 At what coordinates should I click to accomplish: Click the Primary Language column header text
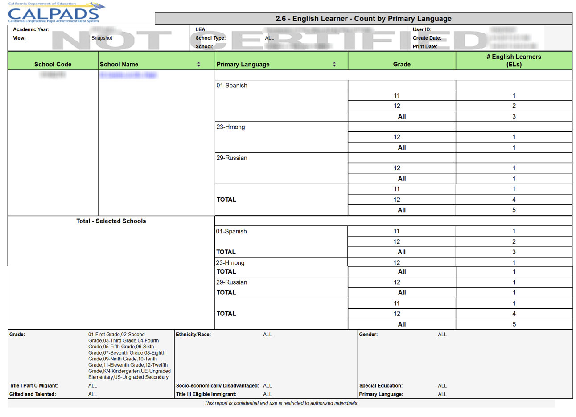pos(243,64)
